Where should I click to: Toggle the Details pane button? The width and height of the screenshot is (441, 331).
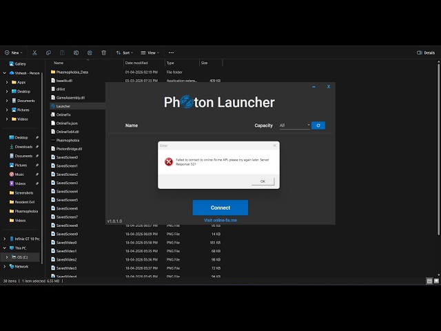coord(426,52)
